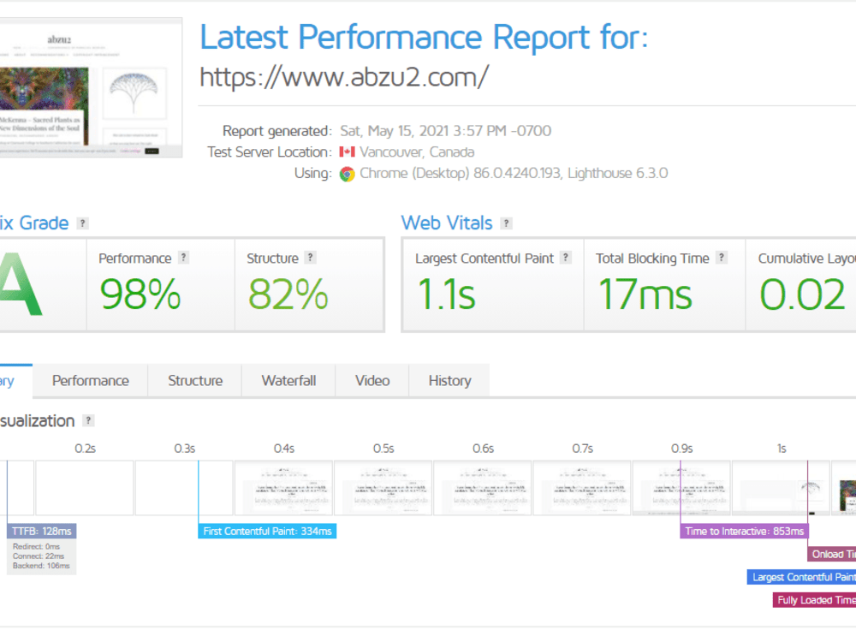This screenshot has width=856, height=642.
Task: Click Time to Interactive: 853ms marker
Action: pos(744,532)
